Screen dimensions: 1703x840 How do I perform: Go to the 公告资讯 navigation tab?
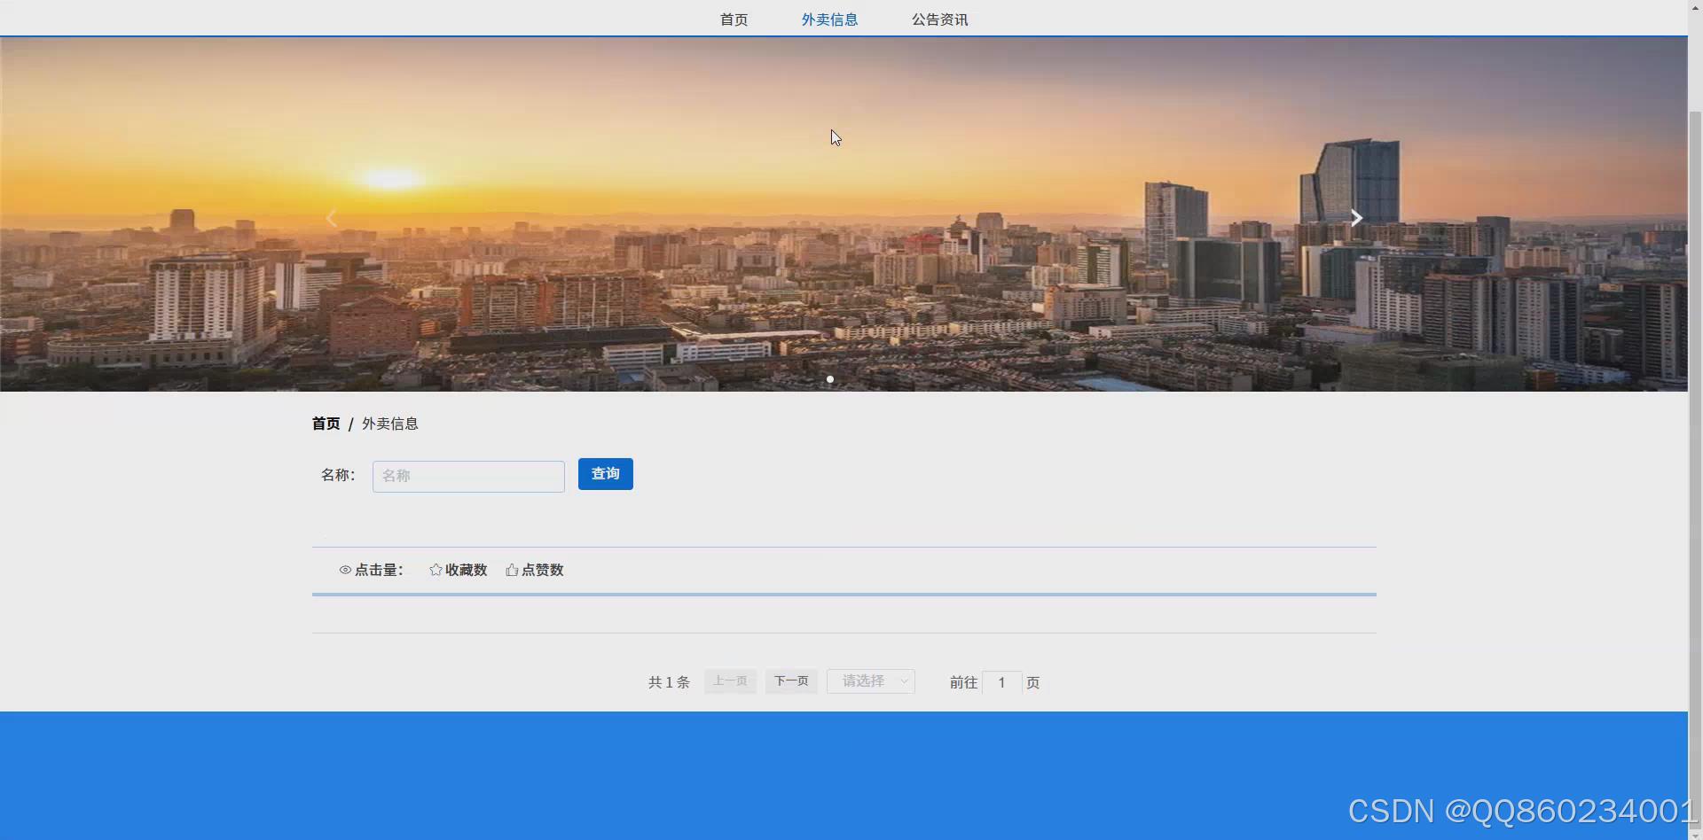coord(939,19)
